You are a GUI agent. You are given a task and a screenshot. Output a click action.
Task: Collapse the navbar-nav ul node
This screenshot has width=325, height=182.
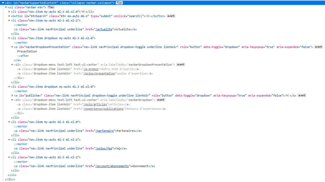point(6,7)
